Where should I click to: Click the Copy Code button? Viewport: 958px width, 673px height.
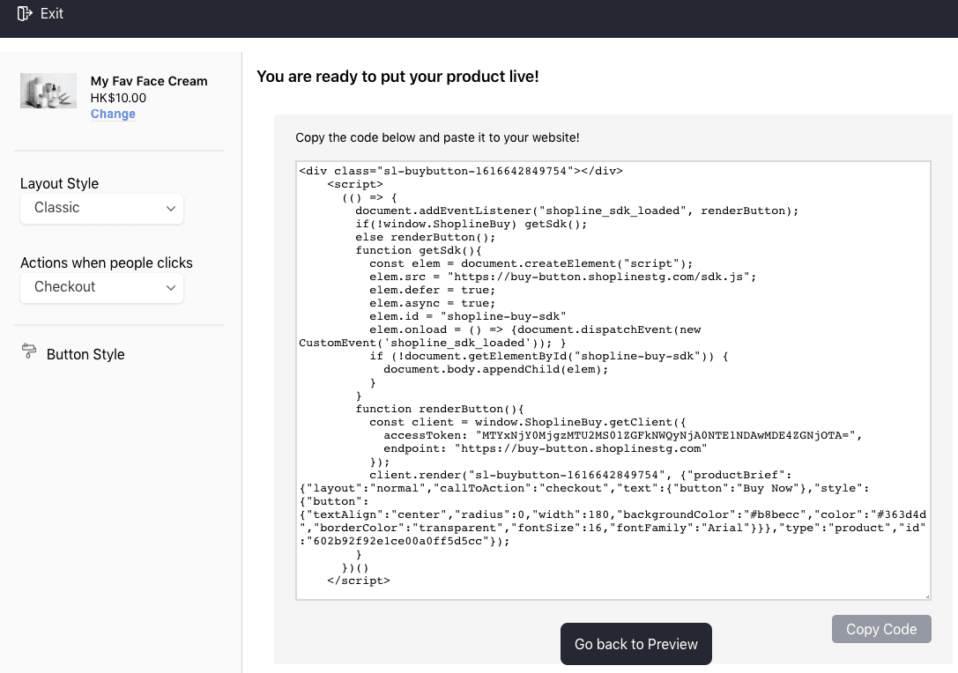[881, 629]
